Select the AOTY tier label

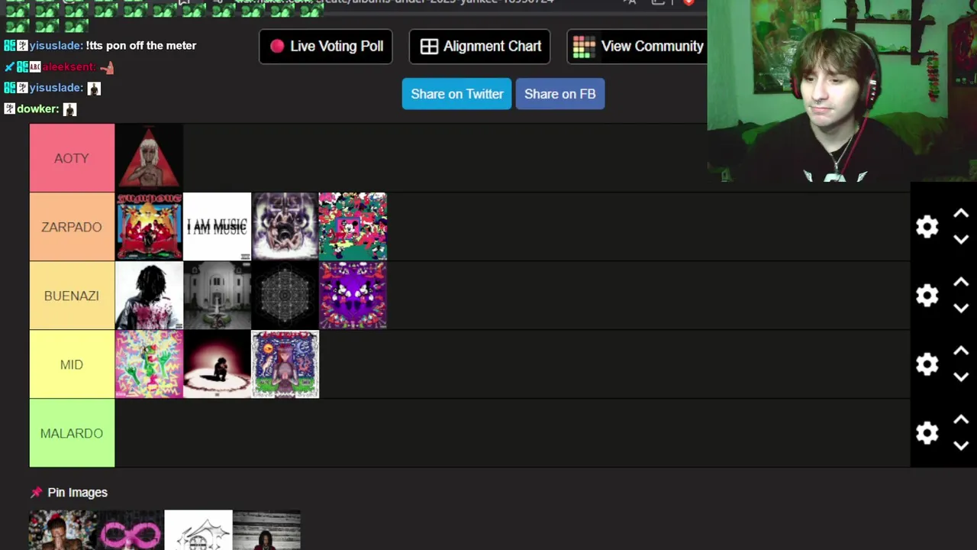click(x=72, y=158)
